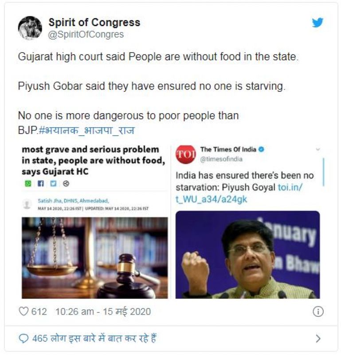The width and height of the screenshot is (341, 355).
Task: Click the Spirit of Congress display name
Action: pyautogui.click(x=94, y=22)
